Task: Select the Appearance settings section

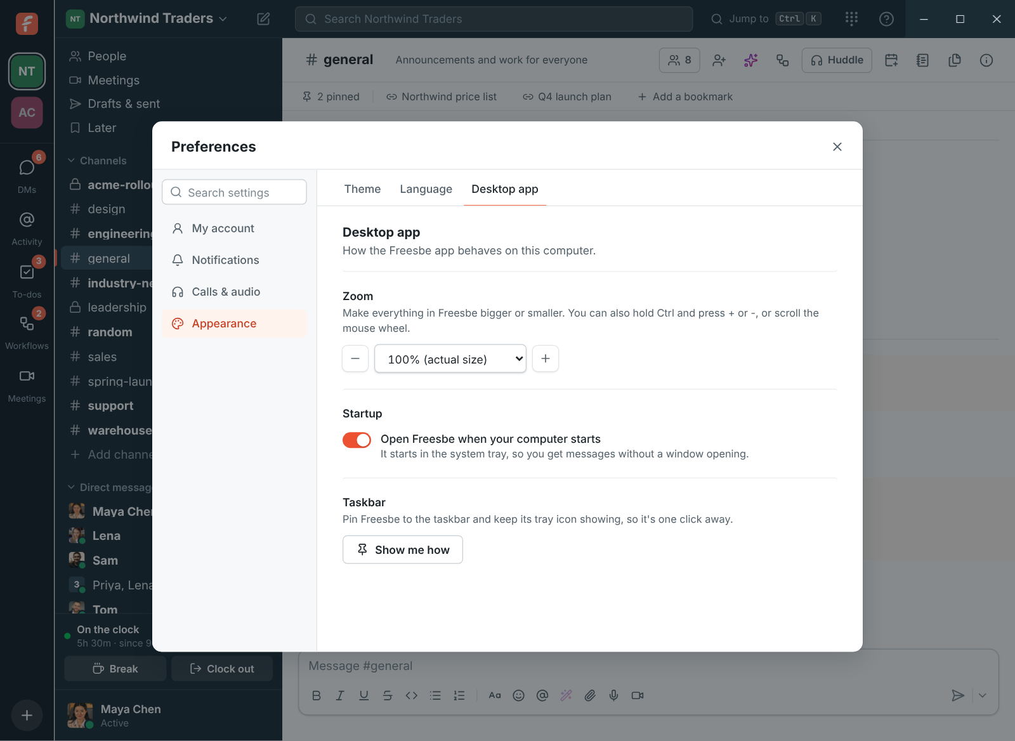Action: coord(234,324)
